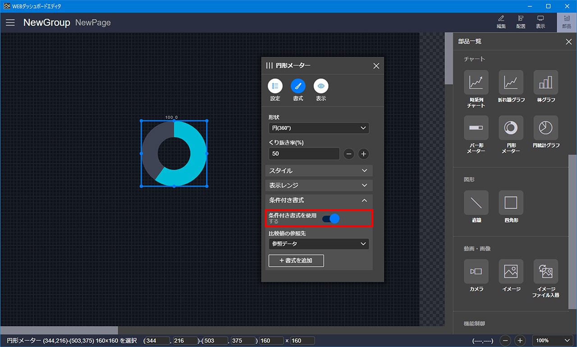Disable the conditional formatting toggle
Screen dimensions: 577x347
[x=330, y=219]
